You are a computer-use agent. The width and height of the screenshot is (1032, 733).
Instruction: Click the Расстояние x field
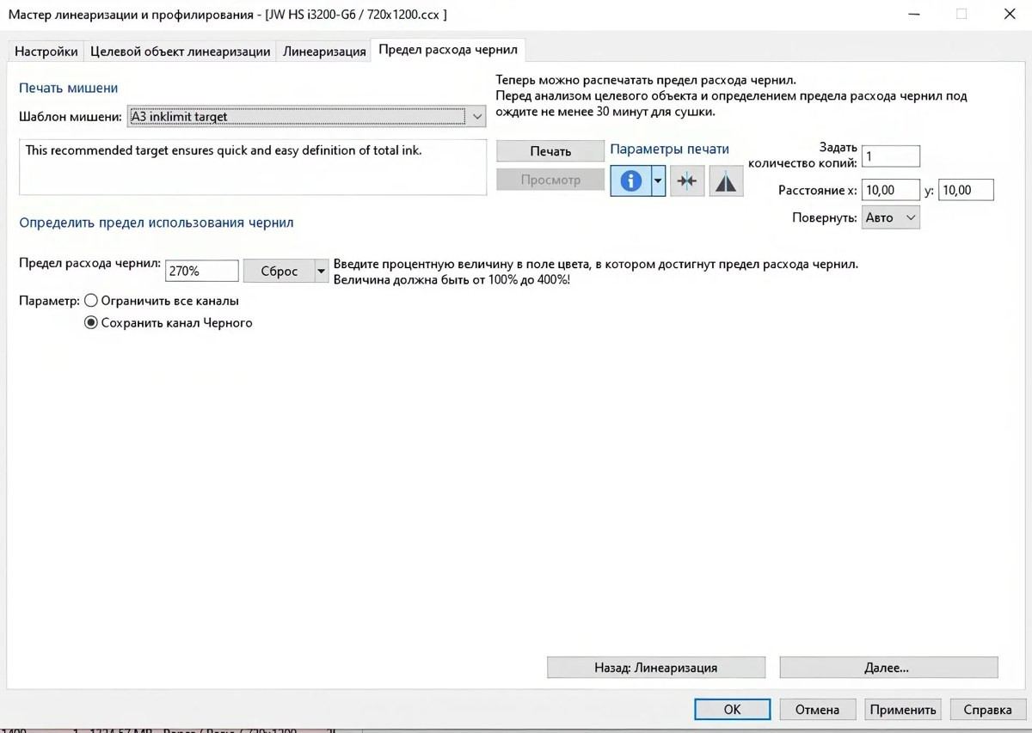pos(891,190)
